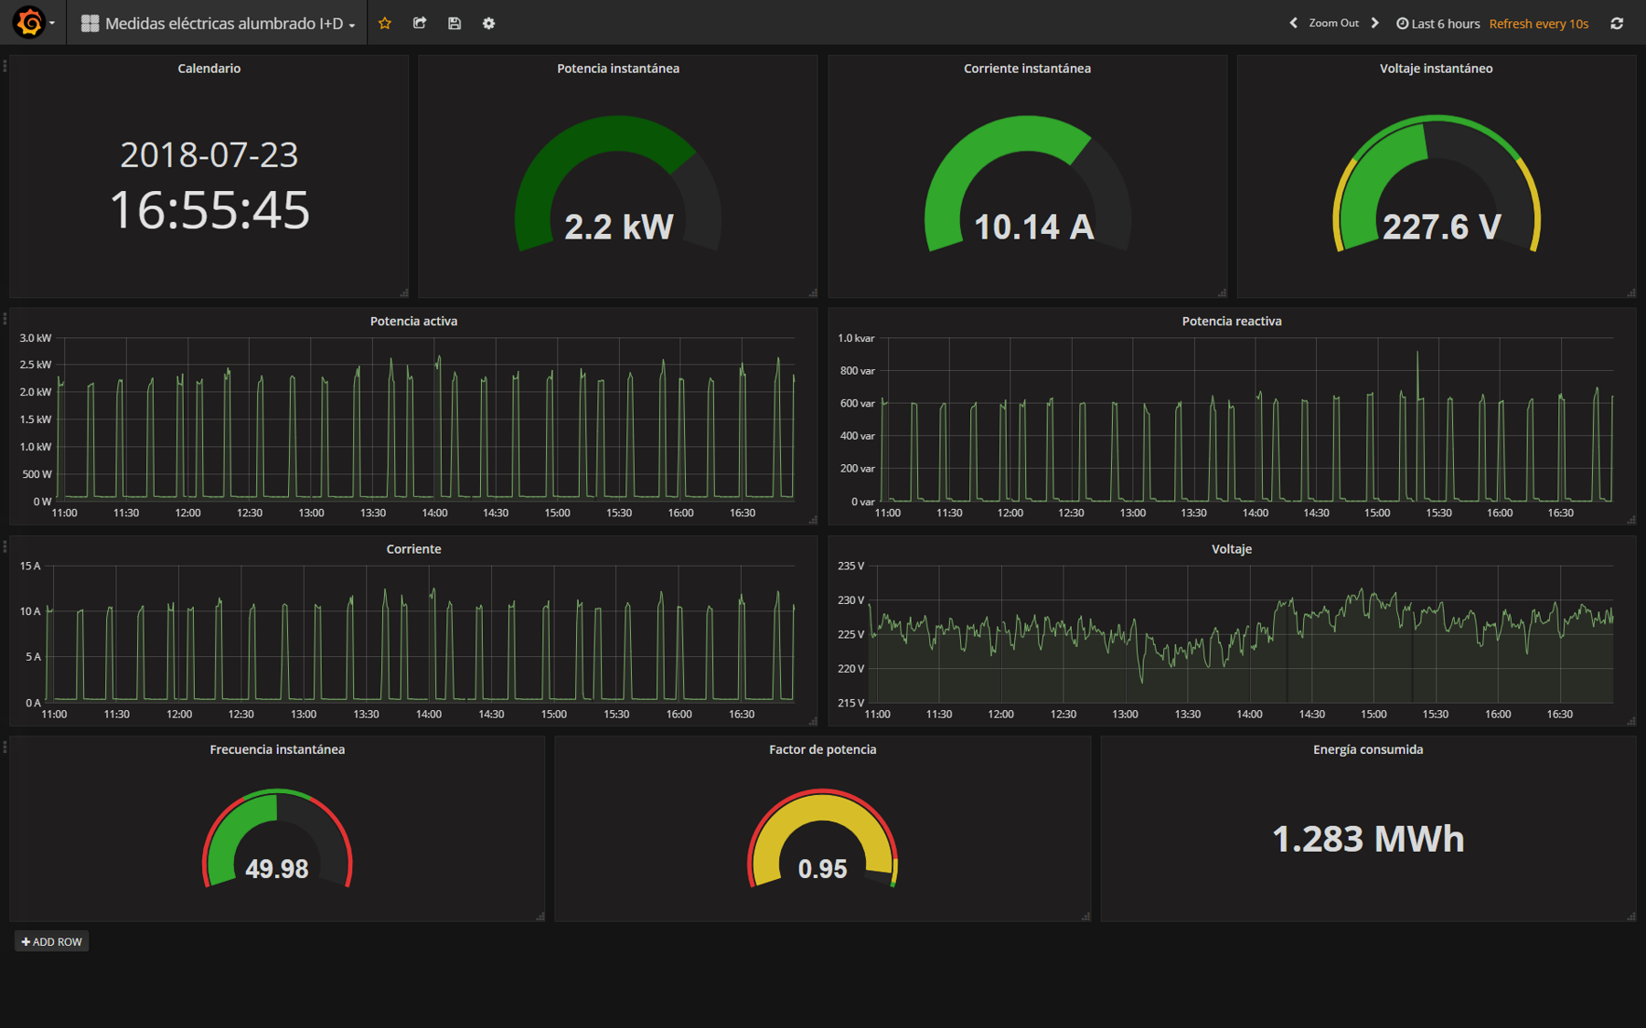Screen dimensions: 1646x1028
Task: Open the Frecuencia row options handle
Action: pos(5,747)
